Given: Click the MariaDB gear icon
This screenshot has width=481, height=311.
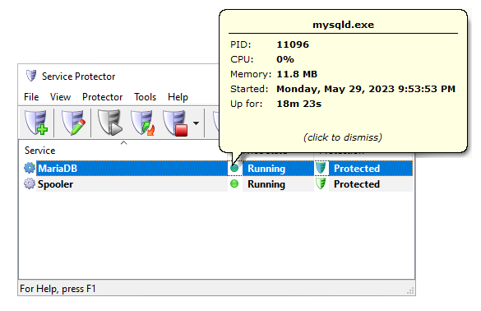Looking at the screenshot, I should (x=30, y=168).
